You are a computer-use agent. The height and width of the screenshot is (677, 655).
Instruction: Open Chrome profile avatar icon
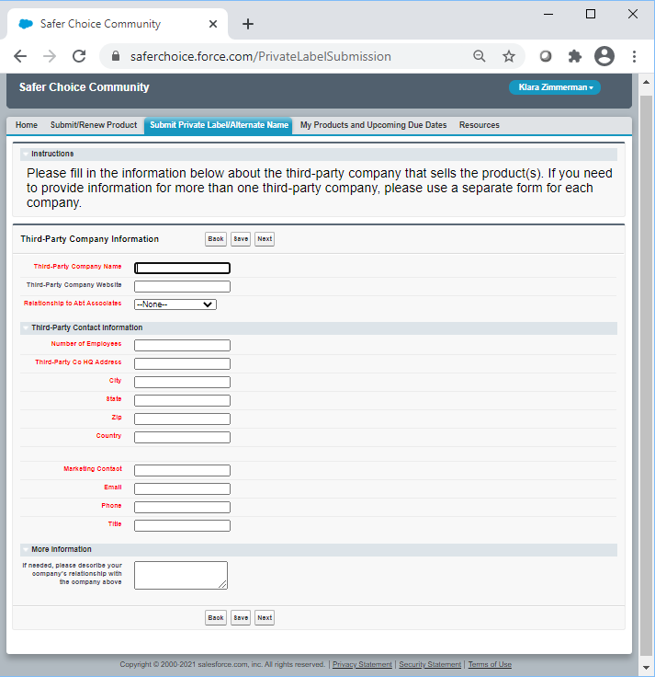click(x=604, y=56)
